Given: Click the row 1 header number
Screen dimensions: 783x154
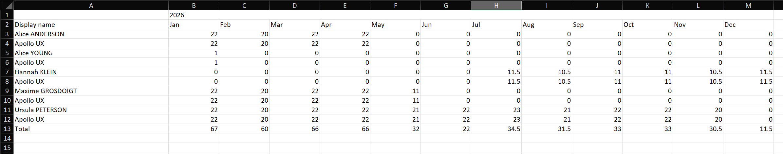Looking at the screenshot, I should tap(7, 15).
